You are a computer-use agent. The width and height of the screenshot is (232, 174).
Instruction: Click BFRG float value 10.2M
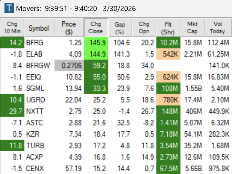coord(168,43)
